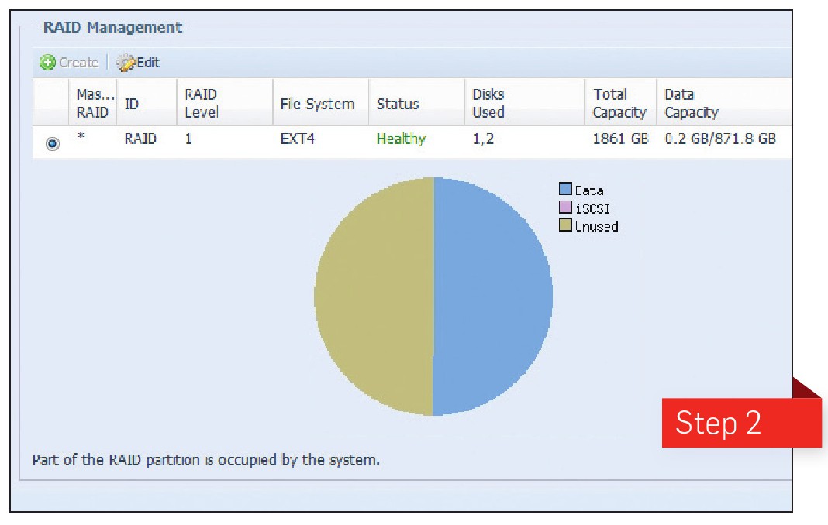Viewport: 828px width, 525px height.
Task: Sort by the Status column header
Action: pyautogui.click(x=397, y=104)
